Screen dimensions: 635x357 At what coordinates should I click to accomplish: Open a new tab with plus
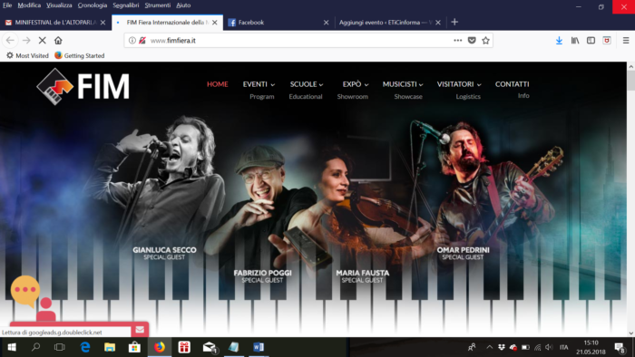[454, 22]
